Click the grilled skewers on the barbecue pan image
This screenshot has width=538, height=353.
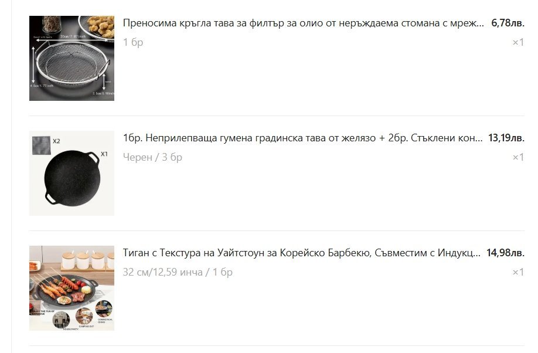(57, 284)
